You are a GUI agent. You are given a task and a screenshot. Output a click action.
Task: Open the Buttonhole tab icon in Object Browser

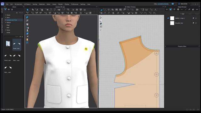point(182,9)
